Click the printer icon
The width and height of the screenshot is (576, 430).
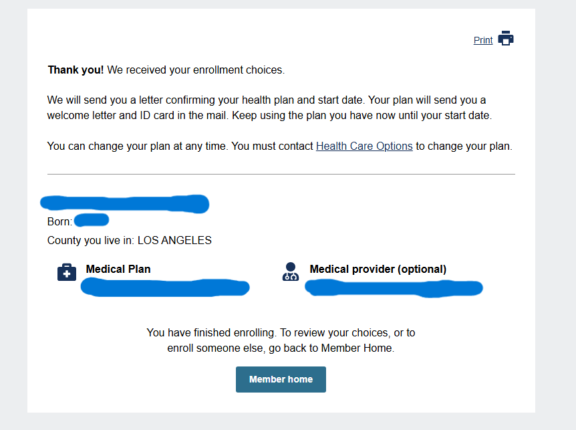tap(506, 39)
